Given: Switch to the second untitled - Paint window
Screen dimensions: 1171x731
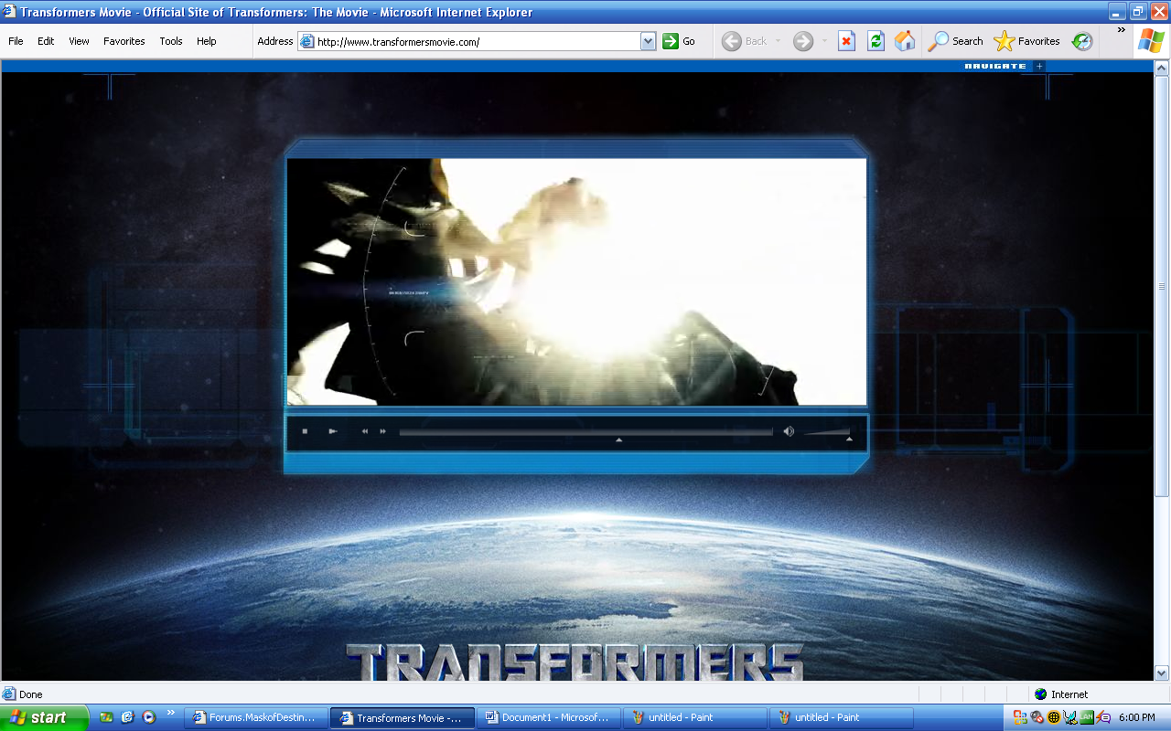Looking at the screenshot, I should pyautogui.click(x=842, y=717).
